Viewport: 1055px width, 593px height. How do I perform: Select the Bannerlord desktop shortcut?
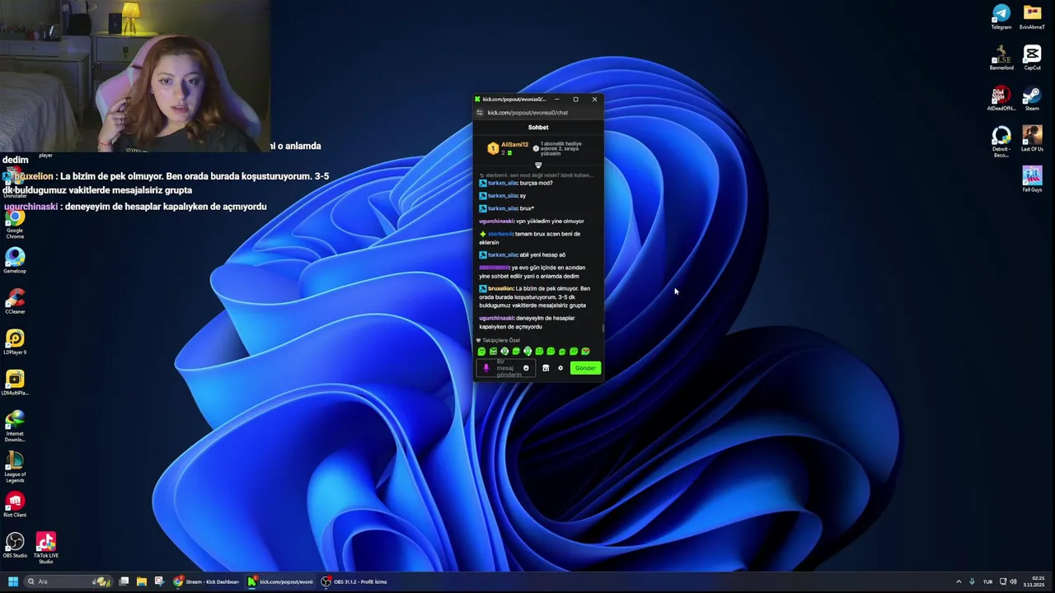pos(1001,58)
